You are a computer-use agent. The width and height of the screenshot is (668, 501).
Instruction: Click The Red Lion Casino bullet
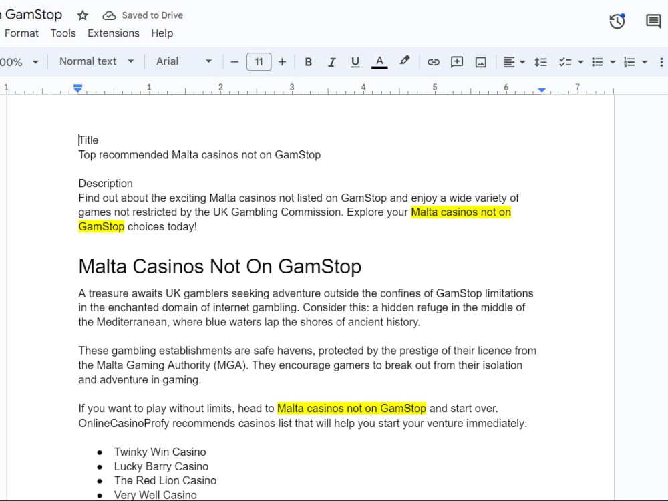click(165, 480)
